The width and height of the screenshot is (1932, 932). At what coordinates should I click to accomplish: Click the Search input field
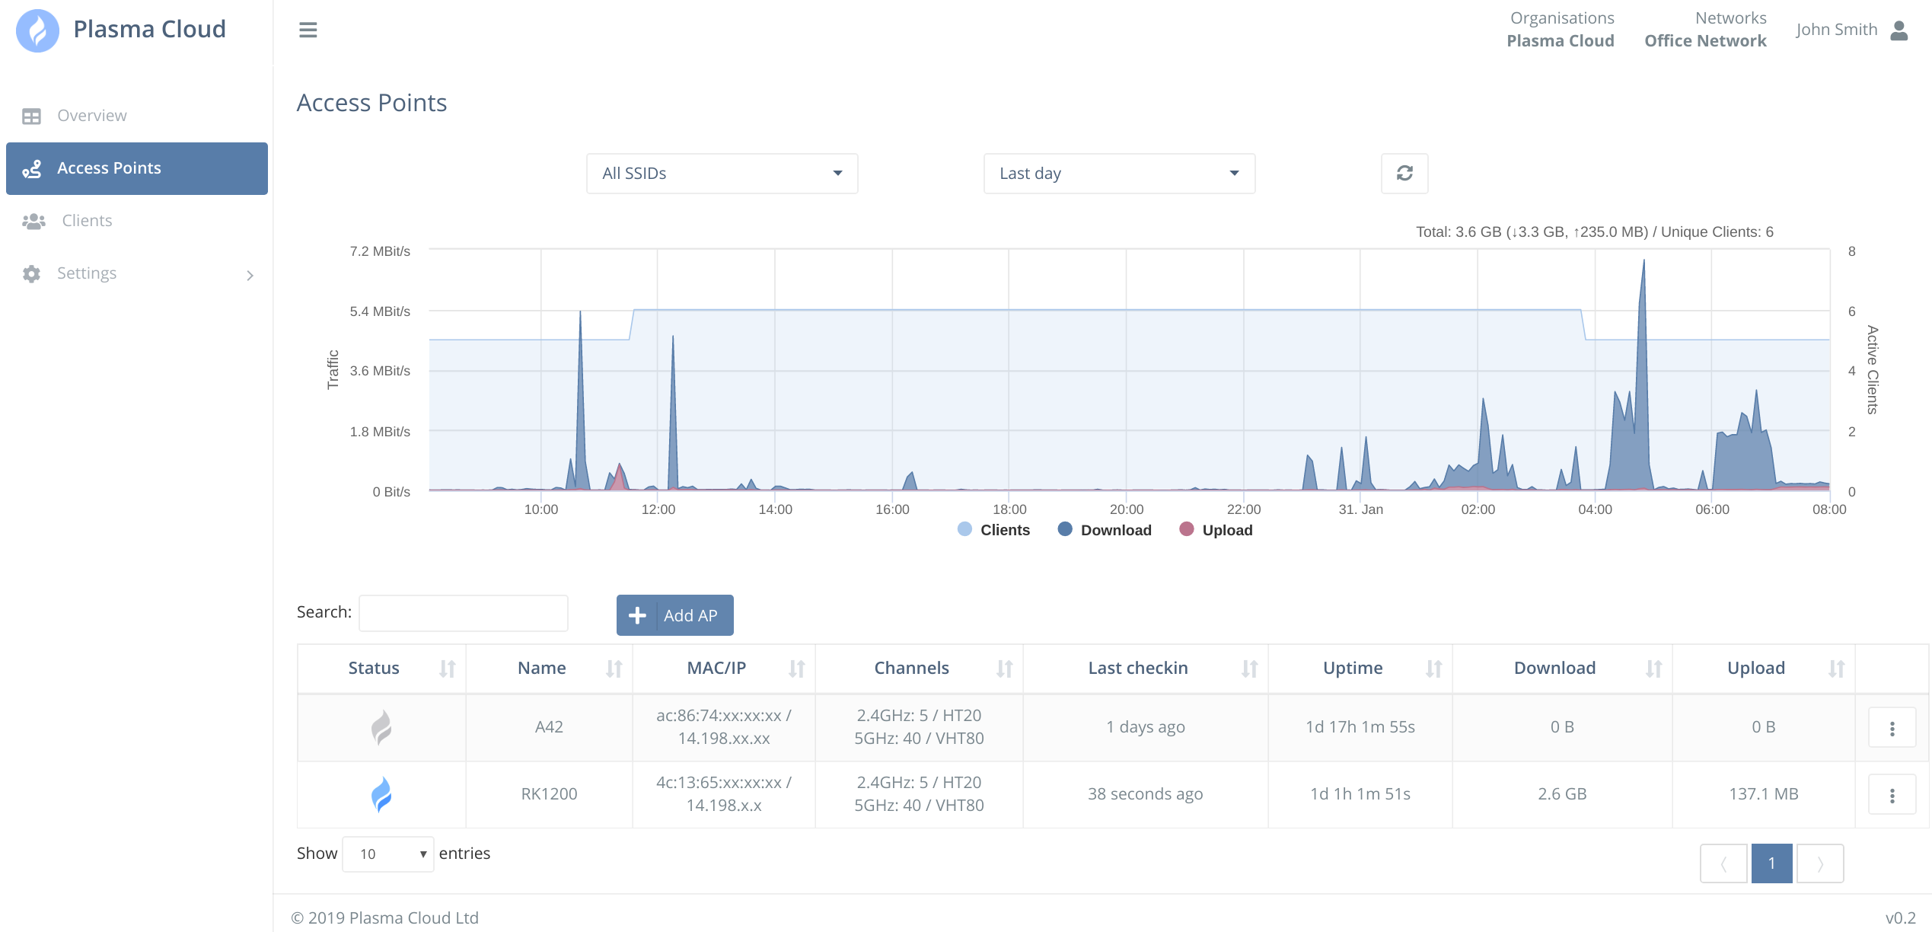pyautogui.click(x=464, y=611)
